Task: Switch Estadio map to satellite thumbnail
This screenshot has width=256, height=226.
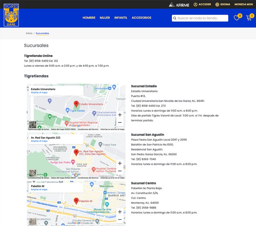Action: (x=33, y=125)
